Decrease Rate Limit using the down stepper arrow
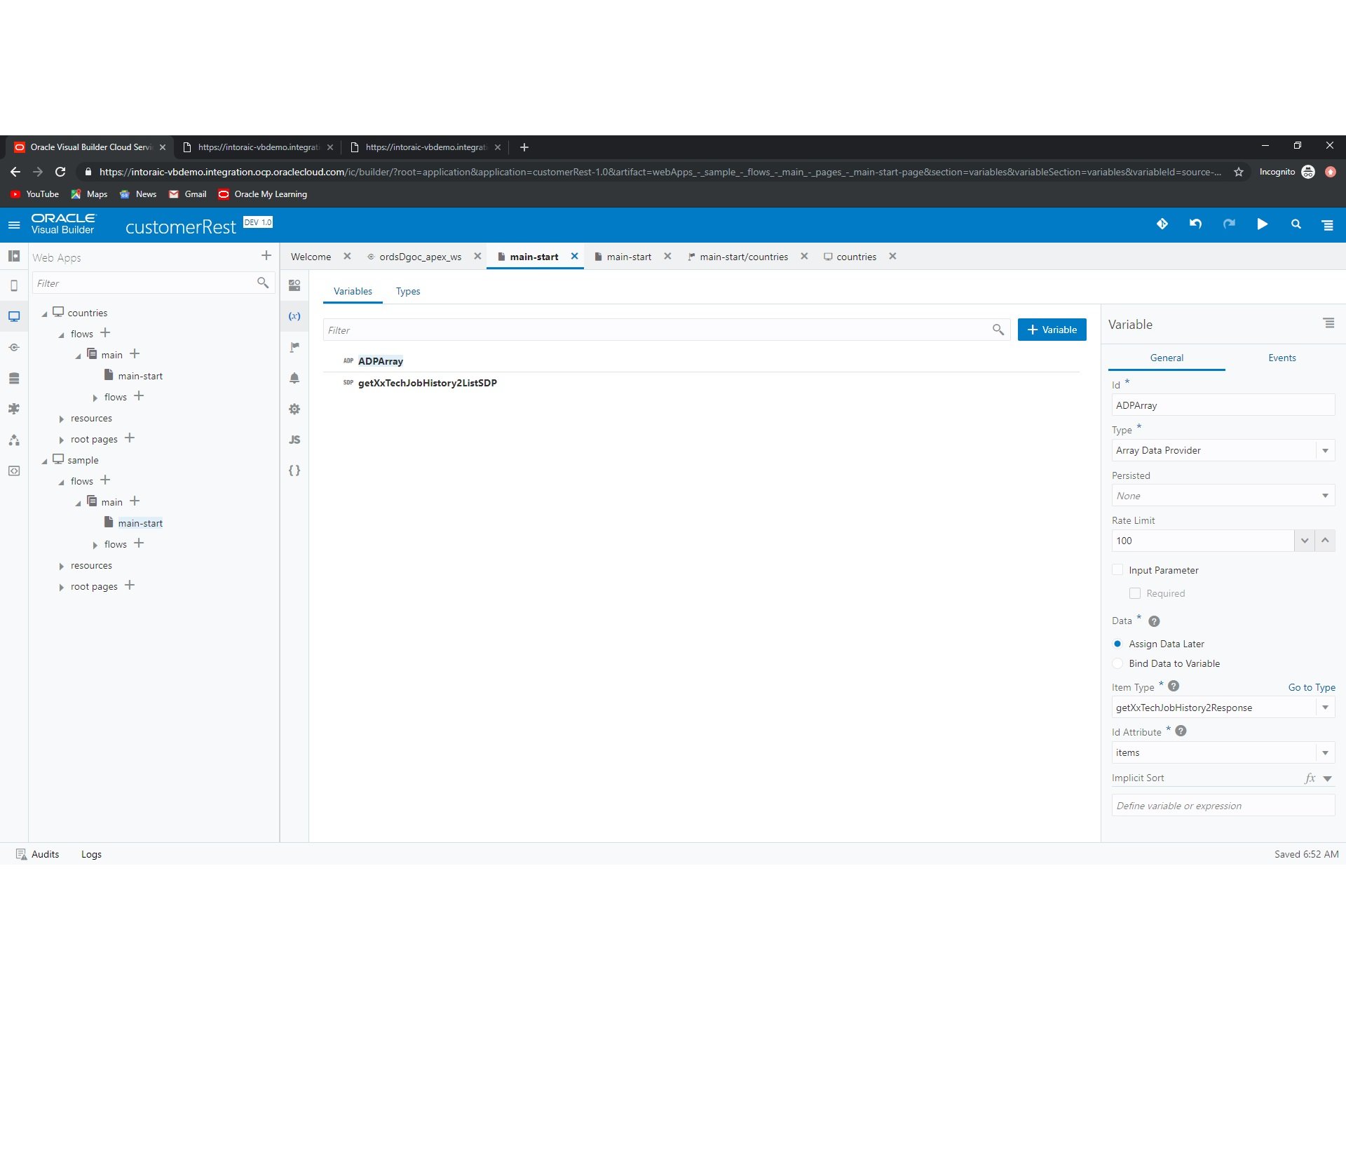1346x1150 pixels. click(x=1304, y=541)
